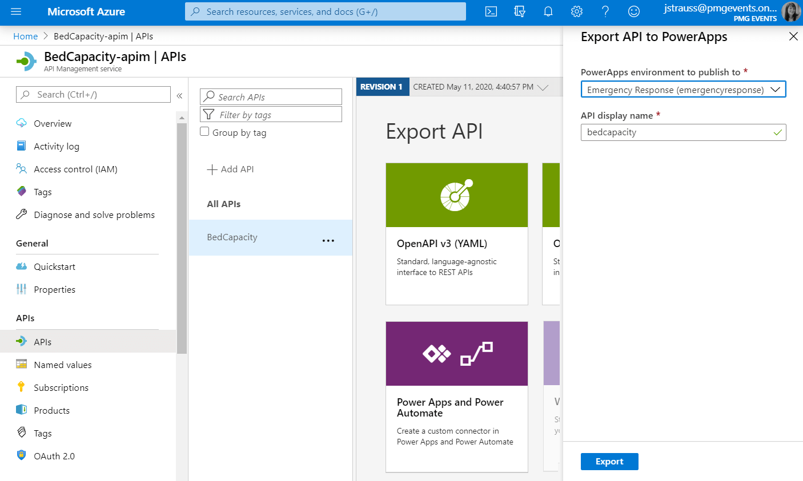Open the Directory and subscription filter
The height and width of the screenshot is (481, 803).
[520, 11]
